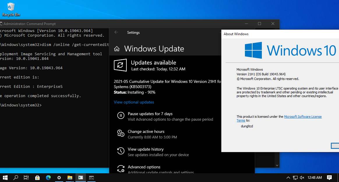Click Visit Advanced options description text
Viewport: 339px width, 182px height.
[x=170, y=119]
